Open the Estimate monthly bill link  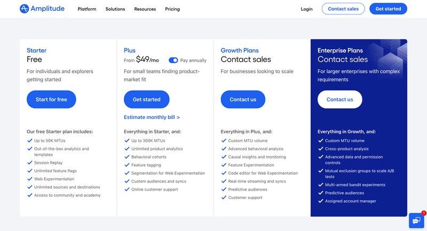[152, 117]
